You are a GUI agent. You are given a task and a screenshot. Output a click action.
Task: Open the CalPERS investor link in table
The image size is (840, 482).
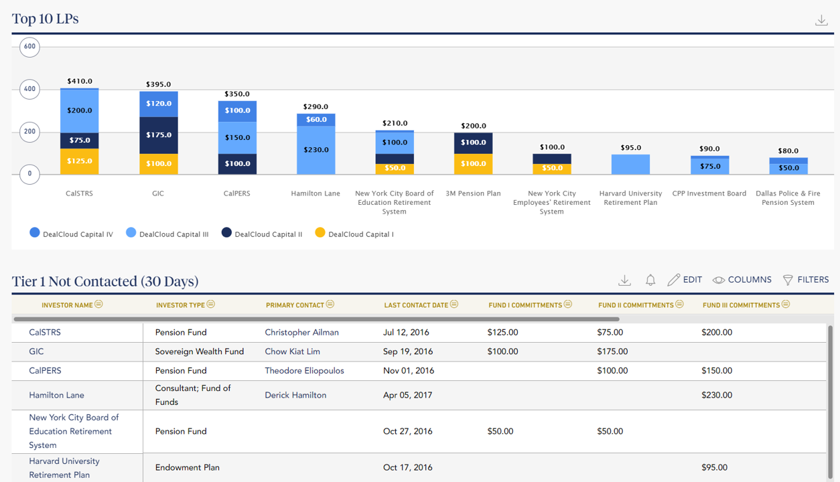45,370
